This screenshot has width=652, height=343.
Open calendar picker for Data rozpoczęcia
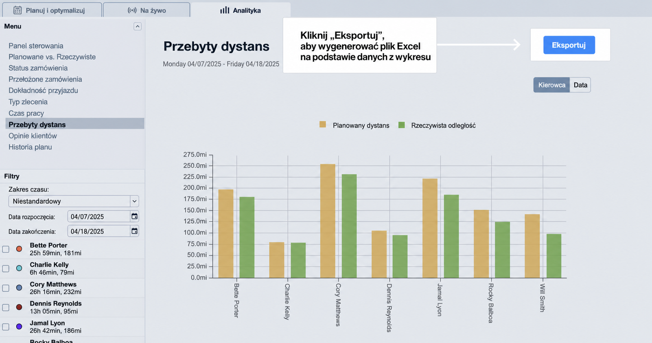(134, 216)
